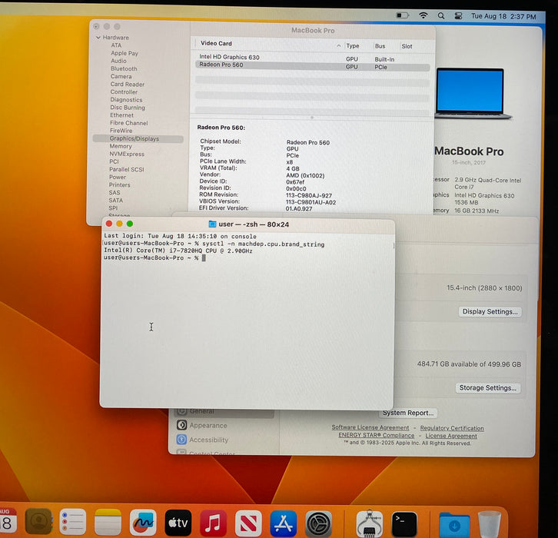Select Fibre Channel in the Hardware list

(x=128, y=123)
